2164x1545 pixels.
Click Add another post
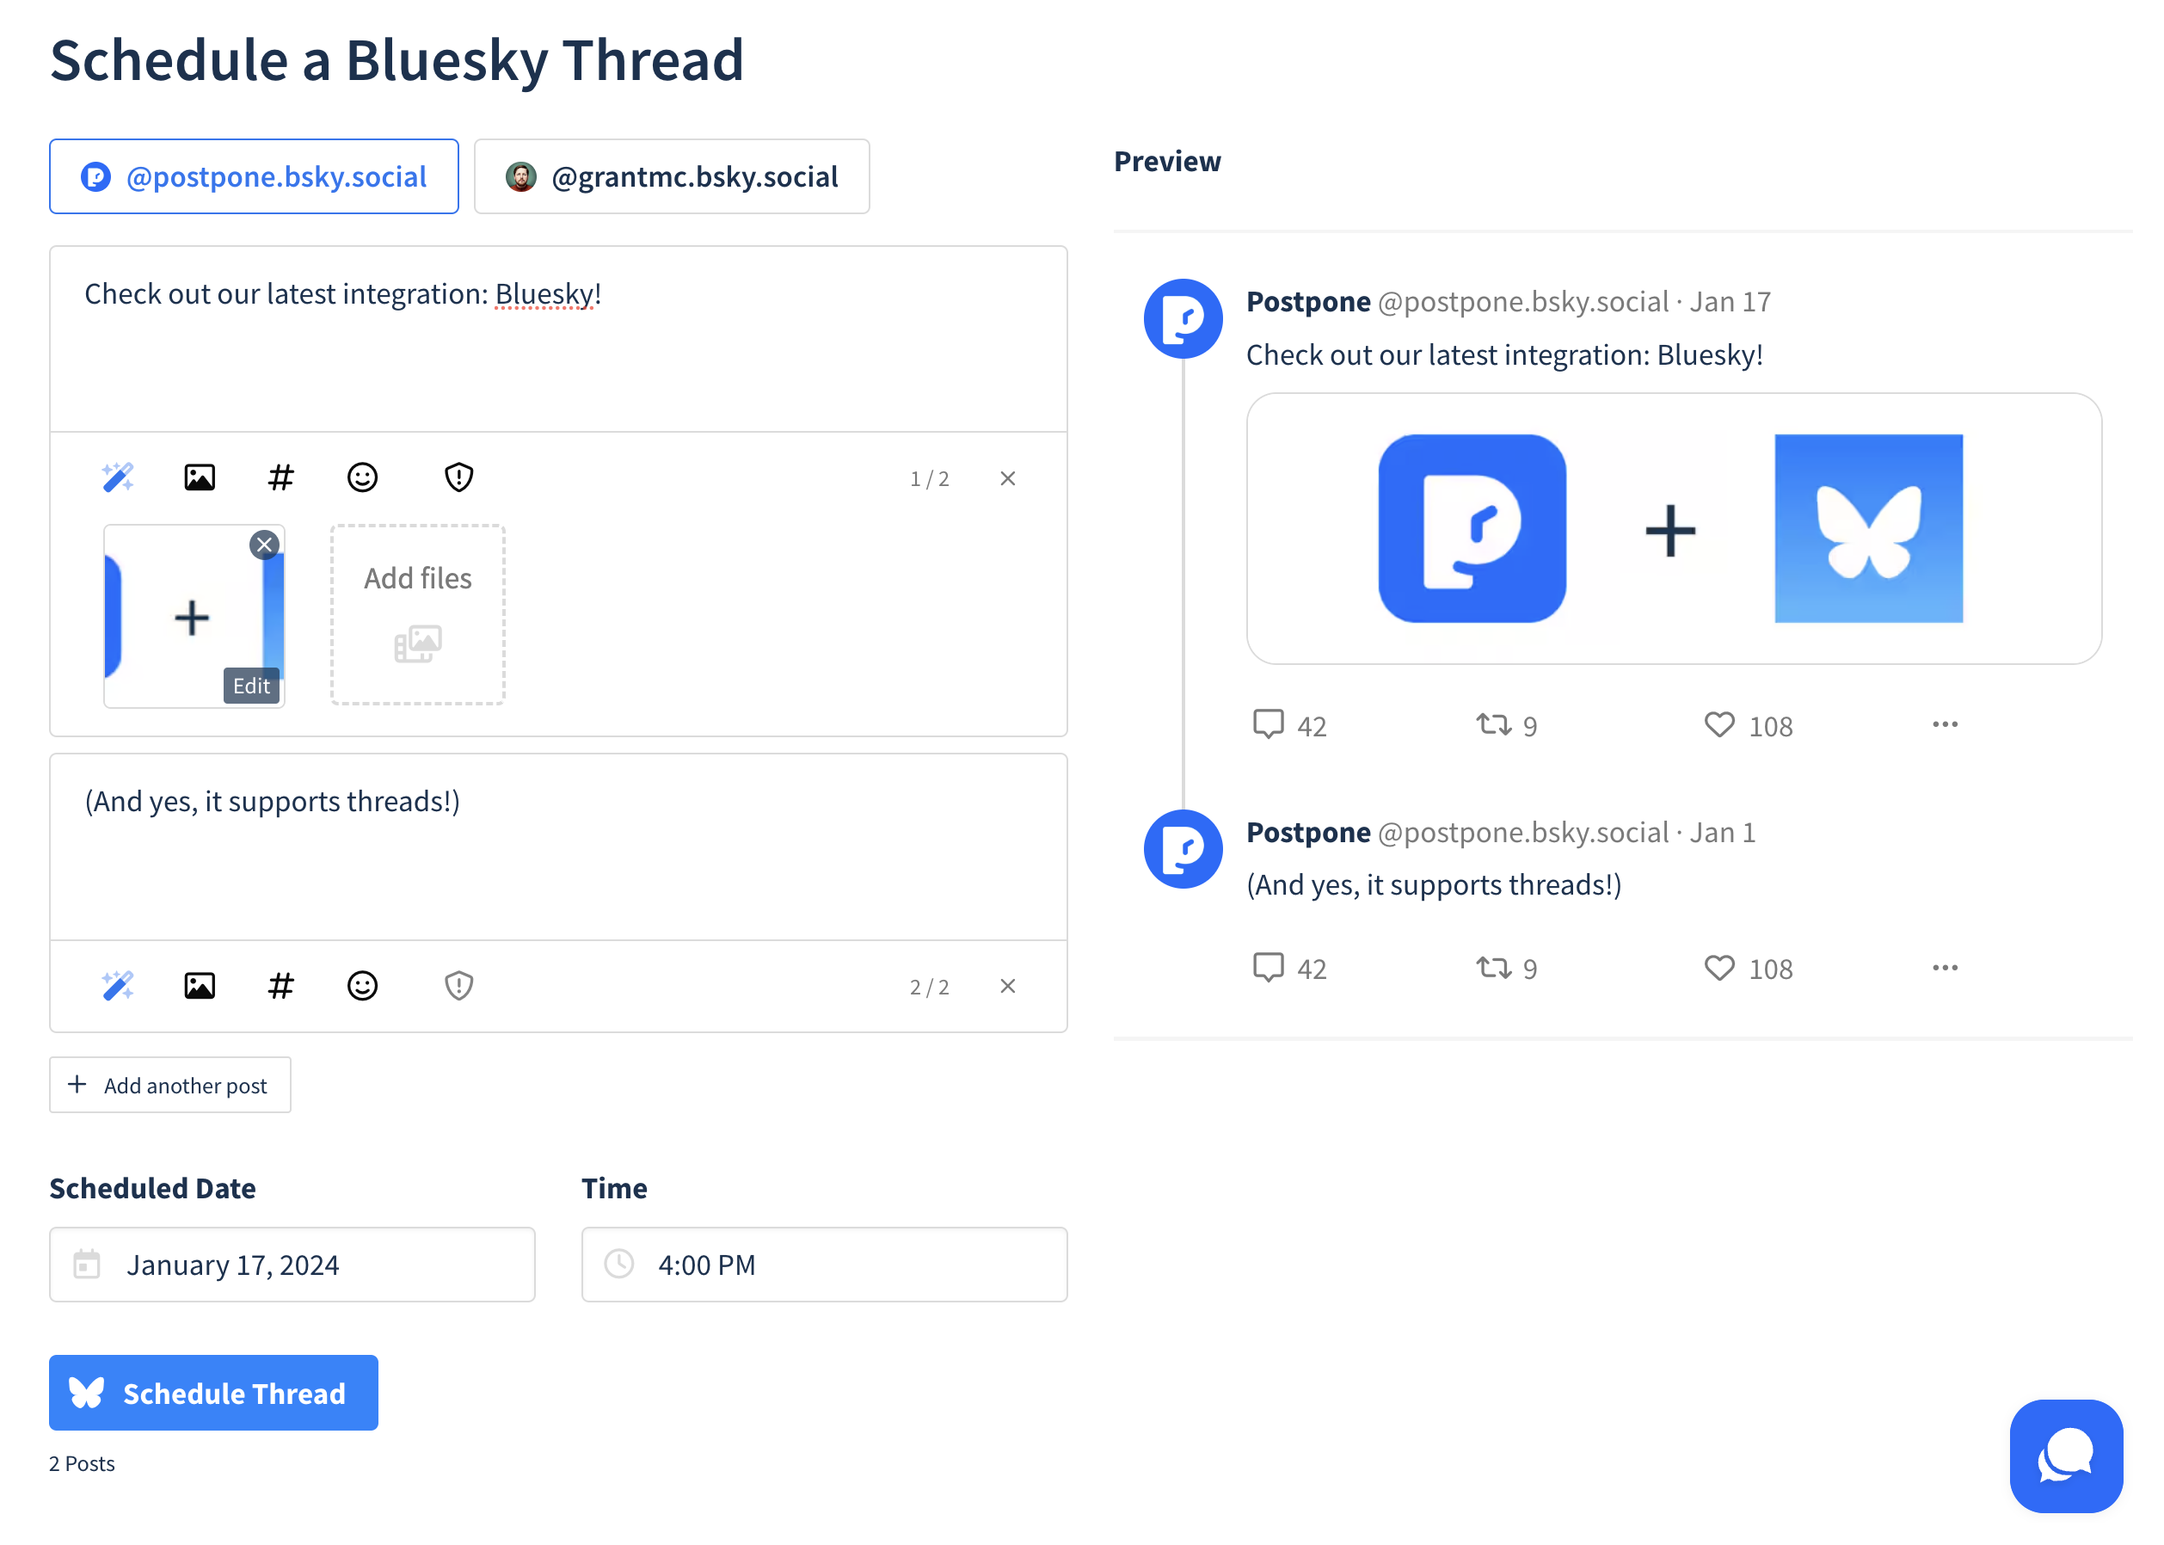coord(170,1085)
